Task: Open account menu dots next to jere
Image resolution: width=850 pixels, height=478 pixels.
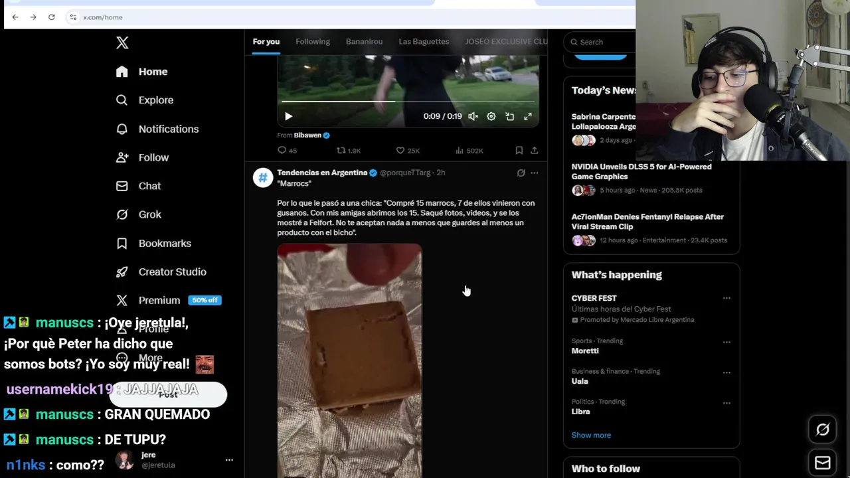Action: [x=229, y=460]
